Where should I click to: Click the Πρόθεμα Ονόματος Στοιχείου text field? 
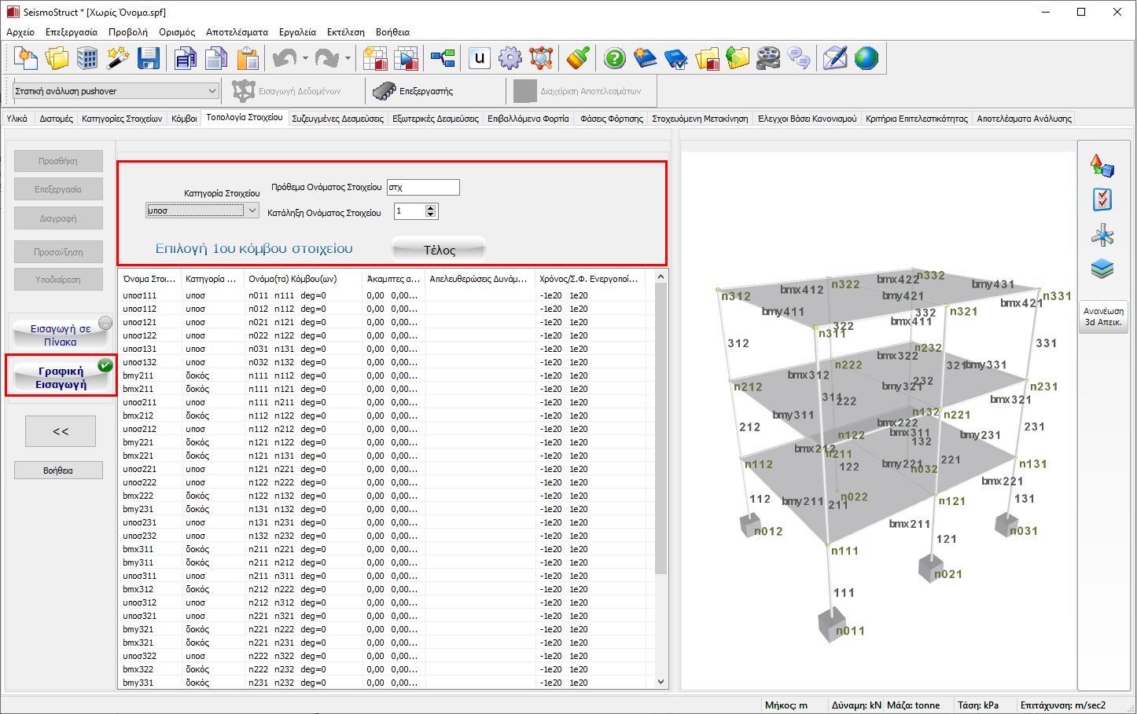coord(423,188)
